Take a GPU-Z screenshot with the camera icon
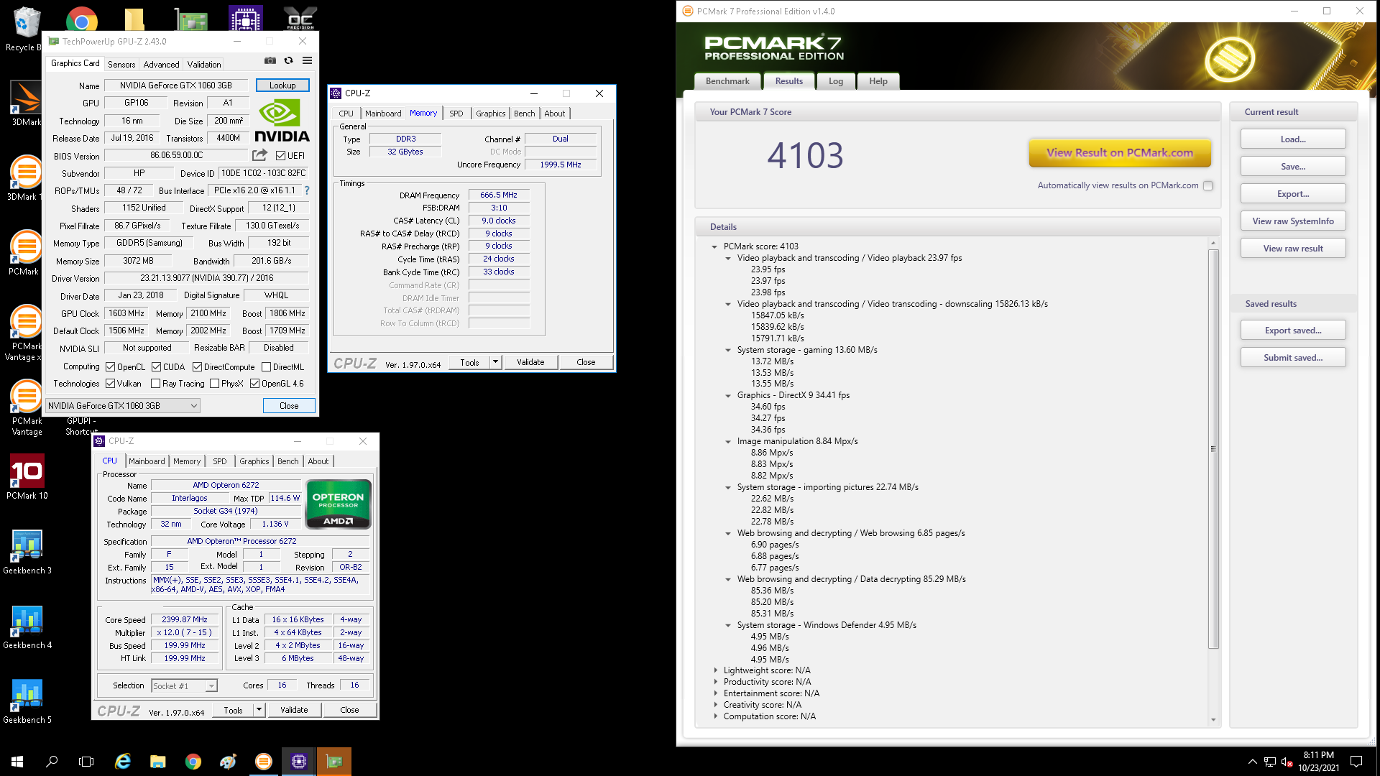1380x776 pixels. click(x=270, y=61)
